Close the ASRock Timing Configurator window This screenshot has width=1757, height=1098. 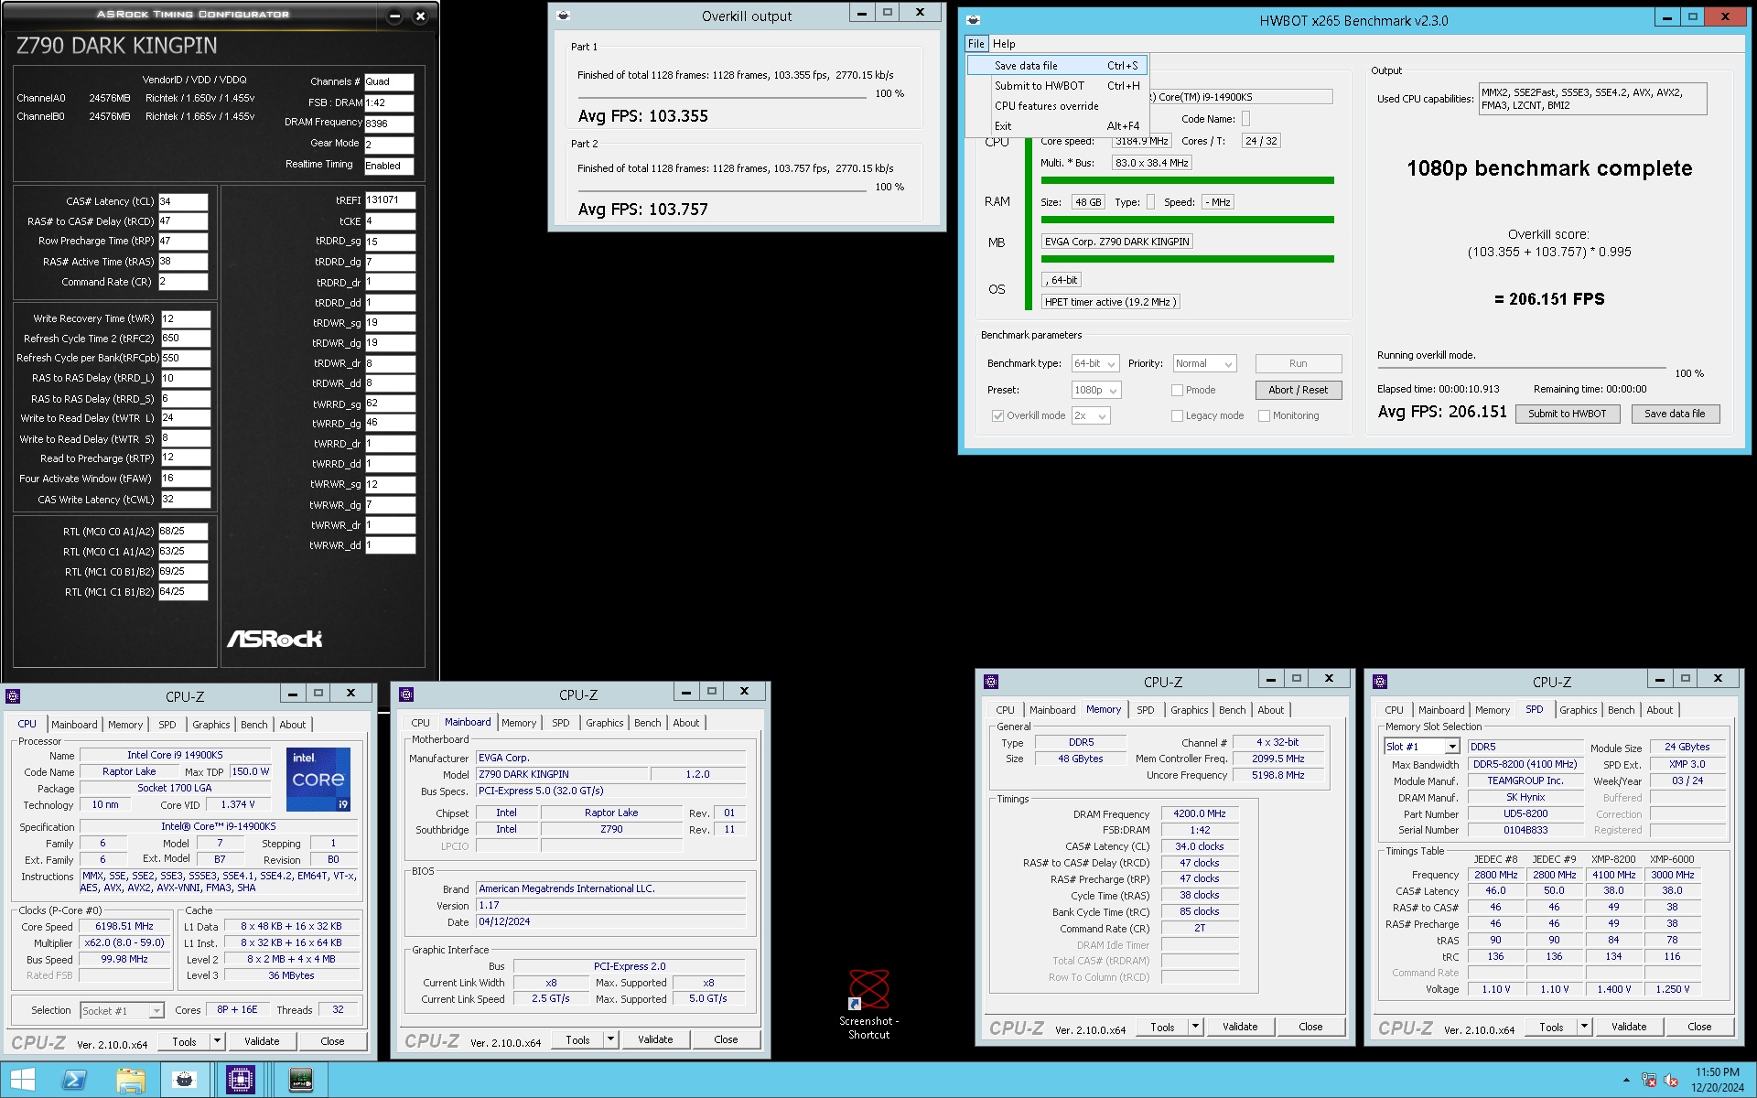pos(420,16)
